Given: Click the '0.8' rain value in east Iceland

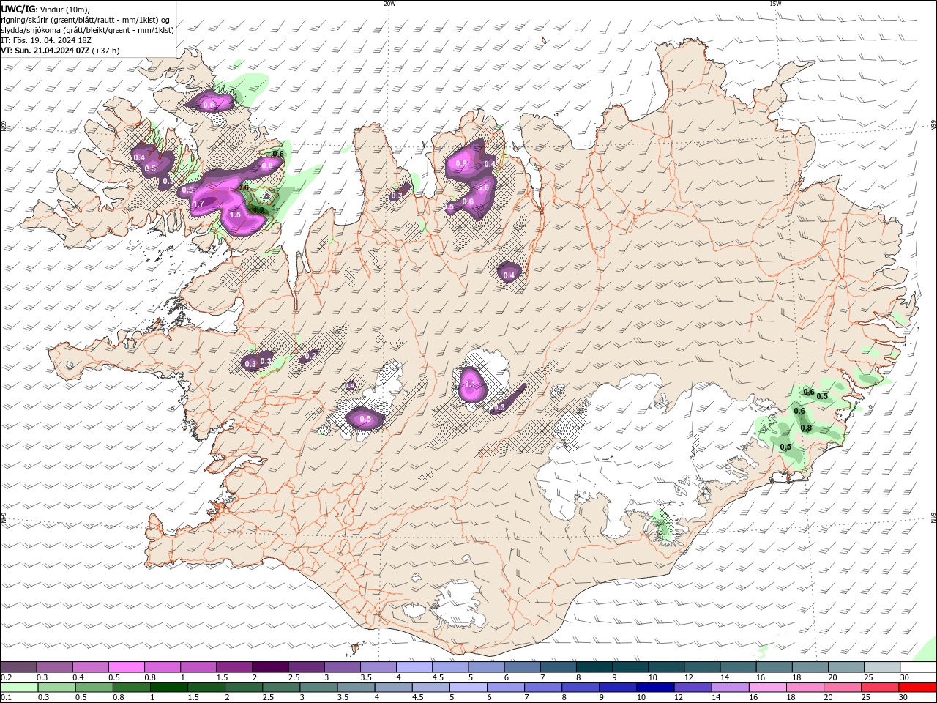Looking at the screenshot, I should coord(806,428).
